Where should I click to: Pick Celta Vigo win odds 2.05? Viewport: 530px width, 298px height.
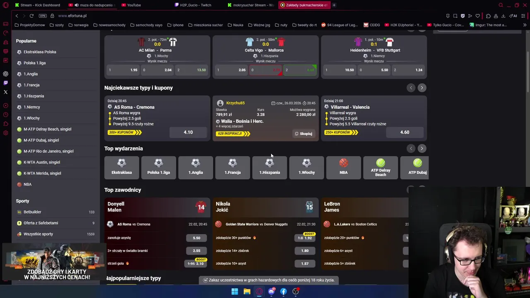pyautogui.click(x=231, y=70)
